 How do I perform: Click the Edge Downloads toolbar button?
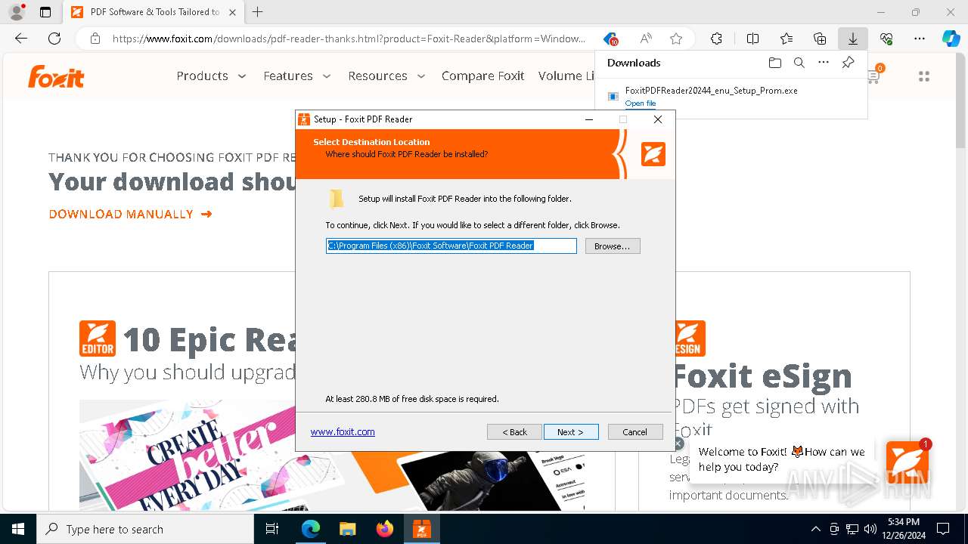852,39
